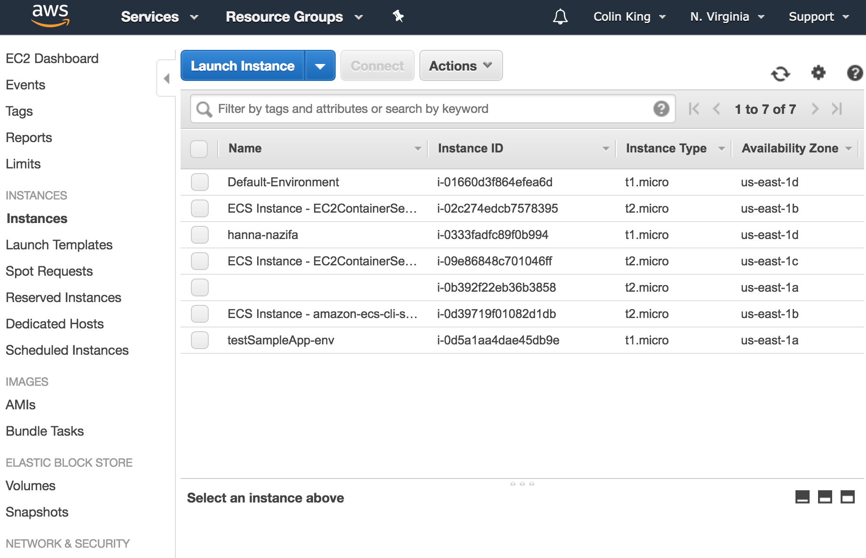Expand the Resource Groups menu
This screenshot has height=558, width=866.
coord(294,17)
